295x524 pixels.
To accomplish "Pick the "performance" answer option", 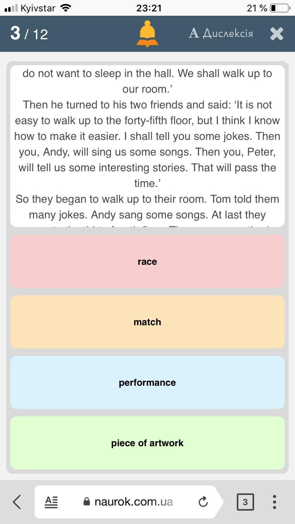I will [147, 383].
